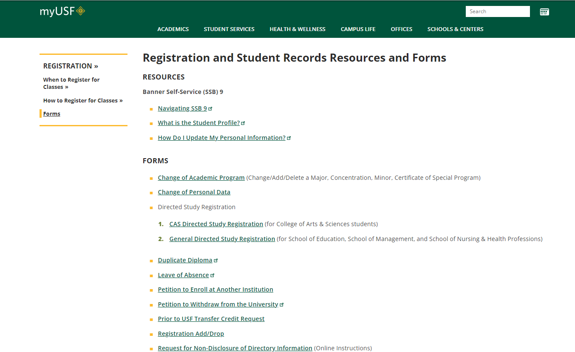
Task: Click the RESOURCES section heading
Action: coord(164,77)
